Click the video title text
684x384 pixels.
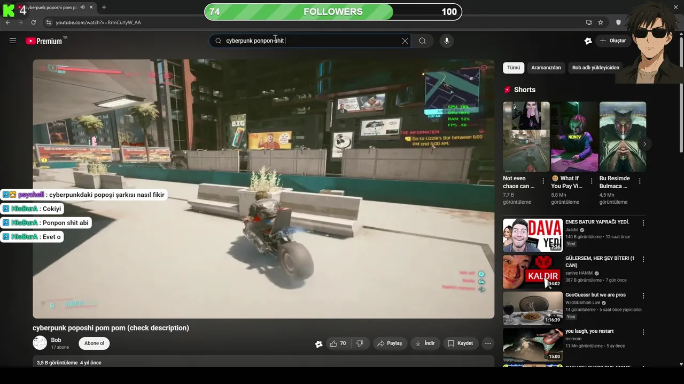click(x=111, y=328)
